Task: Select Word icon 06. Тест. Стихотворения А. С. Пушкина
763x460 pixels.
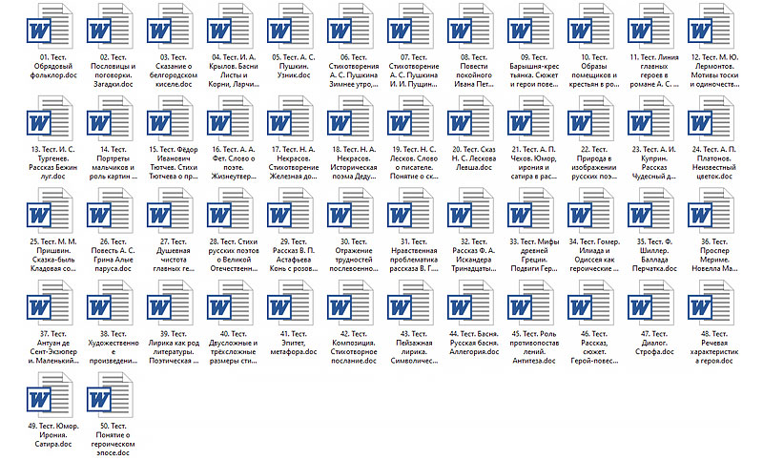Action: 350,27
